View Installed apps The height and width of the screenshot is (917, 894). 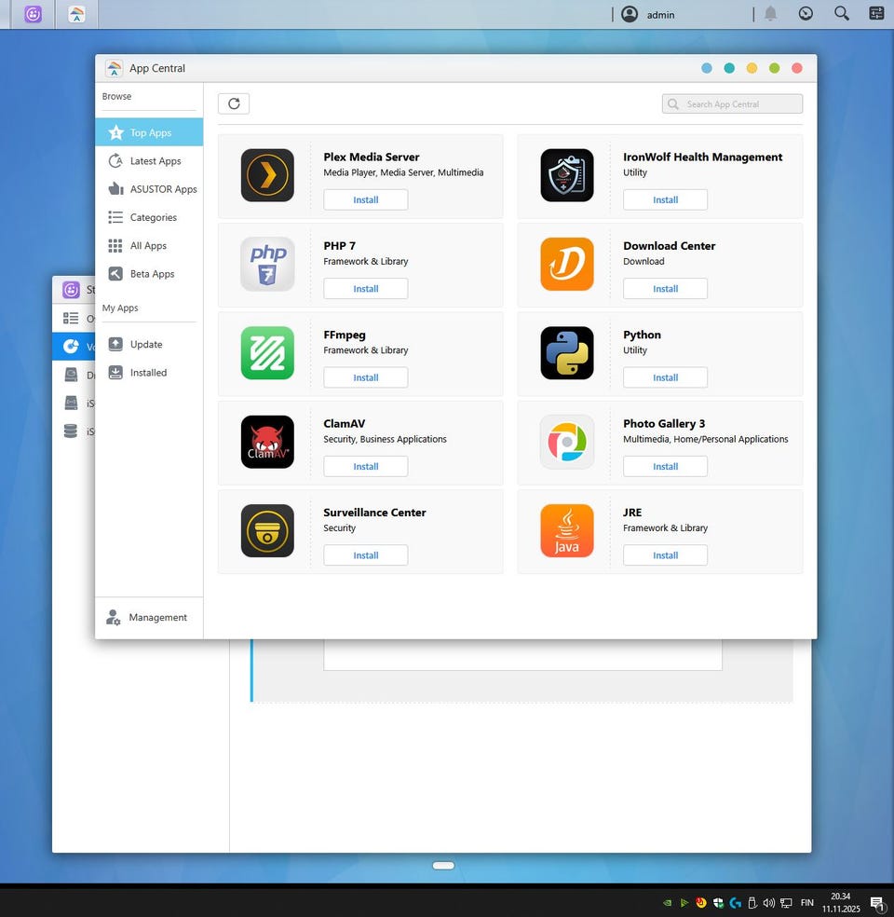[149, 373]
